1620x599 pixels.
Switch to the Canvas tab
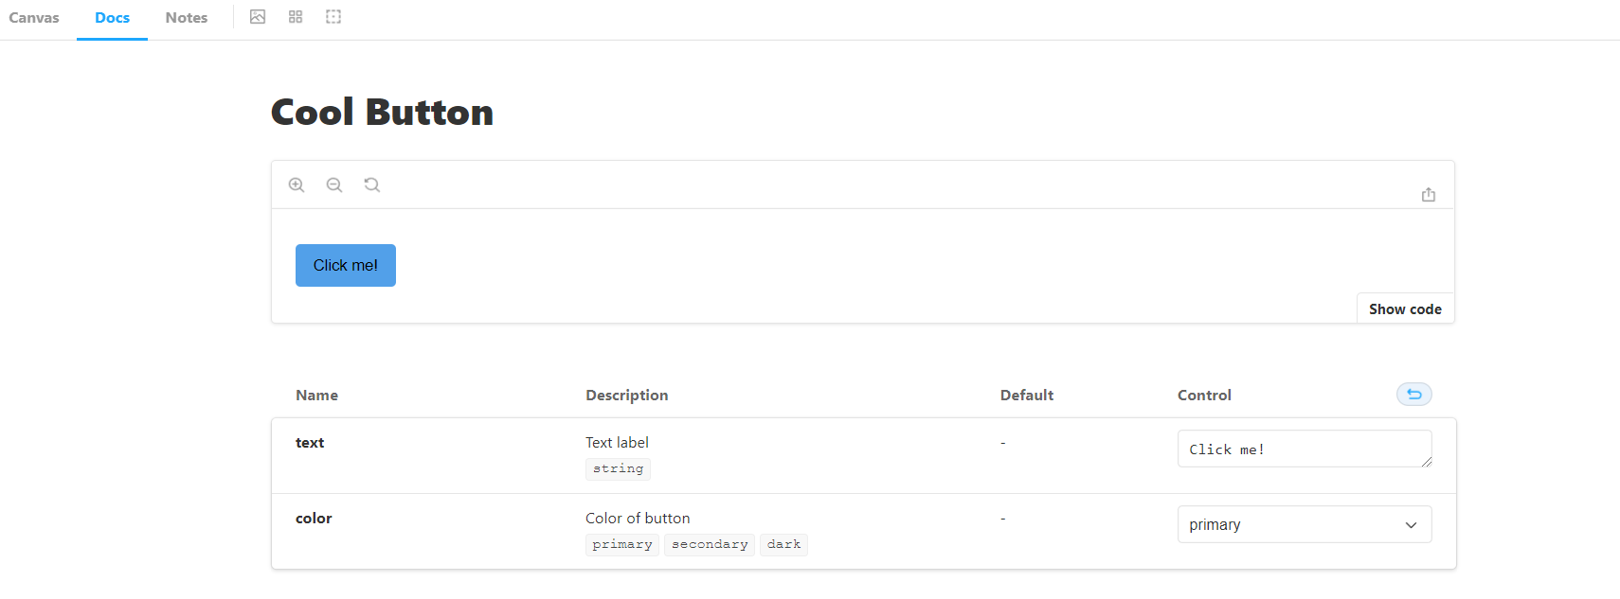33,17
